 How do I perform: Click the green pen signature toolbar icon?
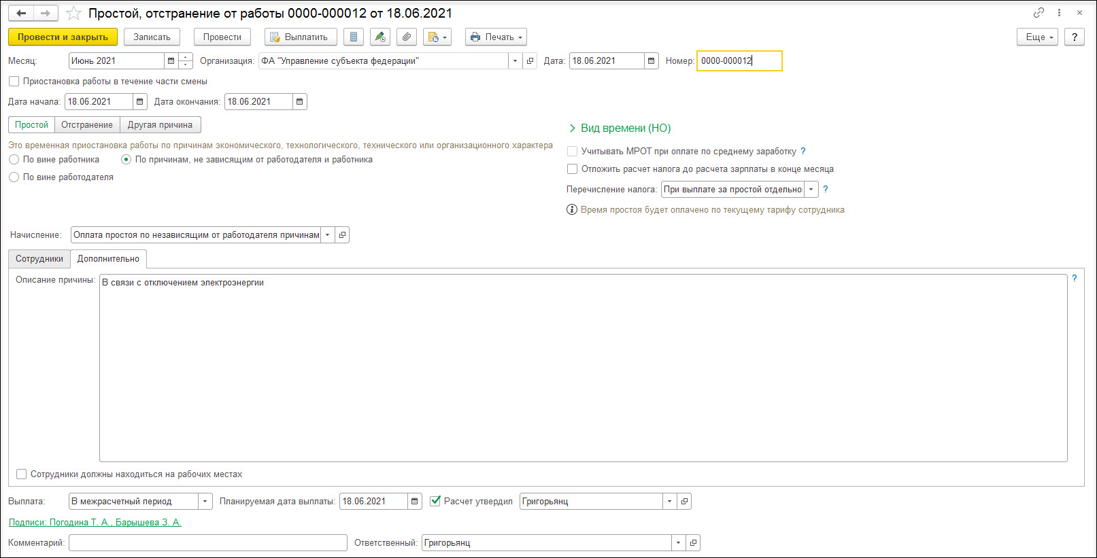[380, 37]
